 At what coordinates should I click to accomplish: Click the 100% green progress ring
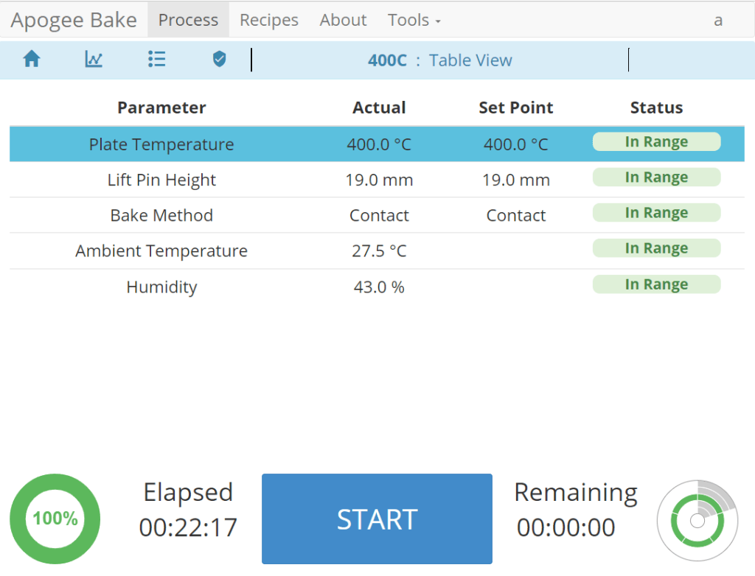click(55, 519)
